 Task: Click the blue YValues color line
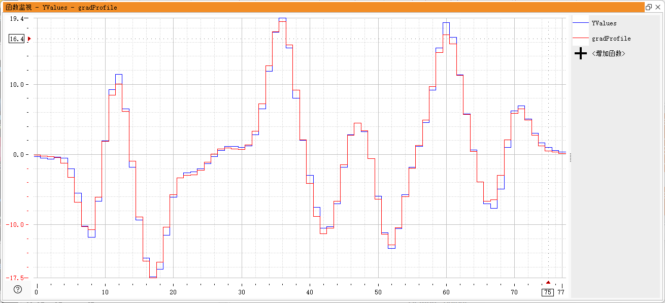tap(580, 23)
